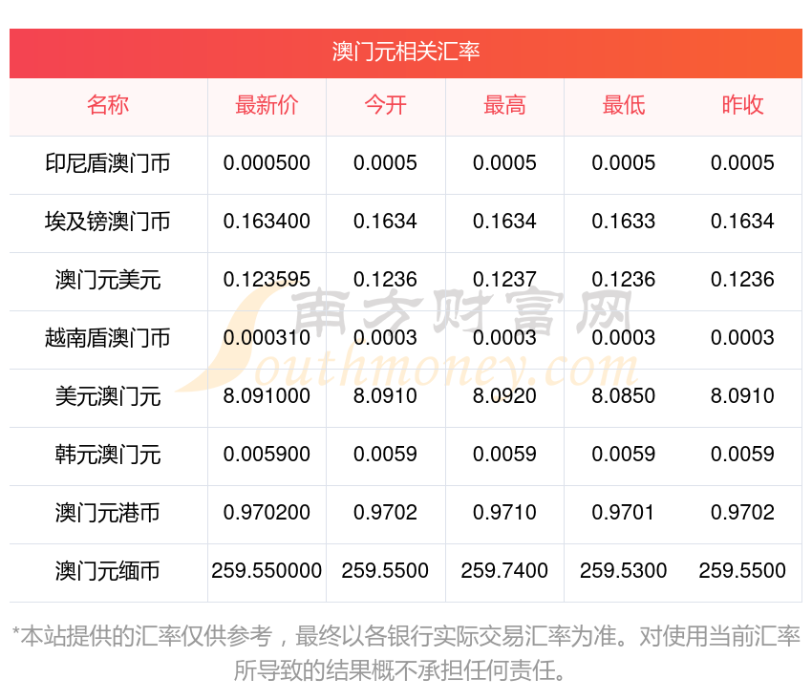Click 昨收 value in 澳门元美元 row

[x=742, y=280]
